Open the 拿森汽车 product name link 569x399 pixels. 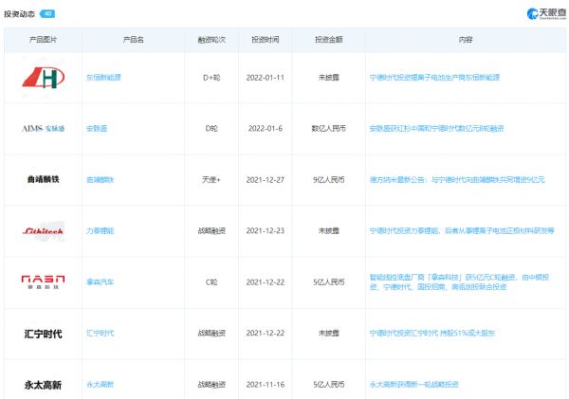[x=100, y=281]
